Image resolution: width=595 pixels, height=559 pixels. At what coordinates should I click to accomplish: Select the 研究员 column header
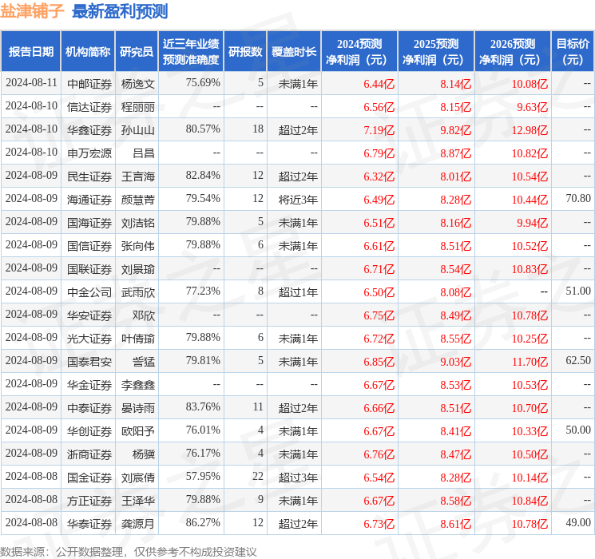tap(137, 52)
